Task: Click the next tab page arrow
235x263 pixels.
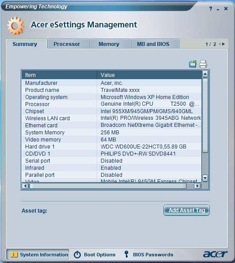Action: [224, 44]
